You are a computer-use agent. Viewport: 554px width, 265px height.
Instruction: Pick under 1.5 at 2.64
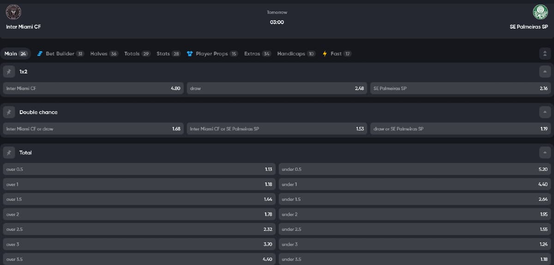(415, 199)
